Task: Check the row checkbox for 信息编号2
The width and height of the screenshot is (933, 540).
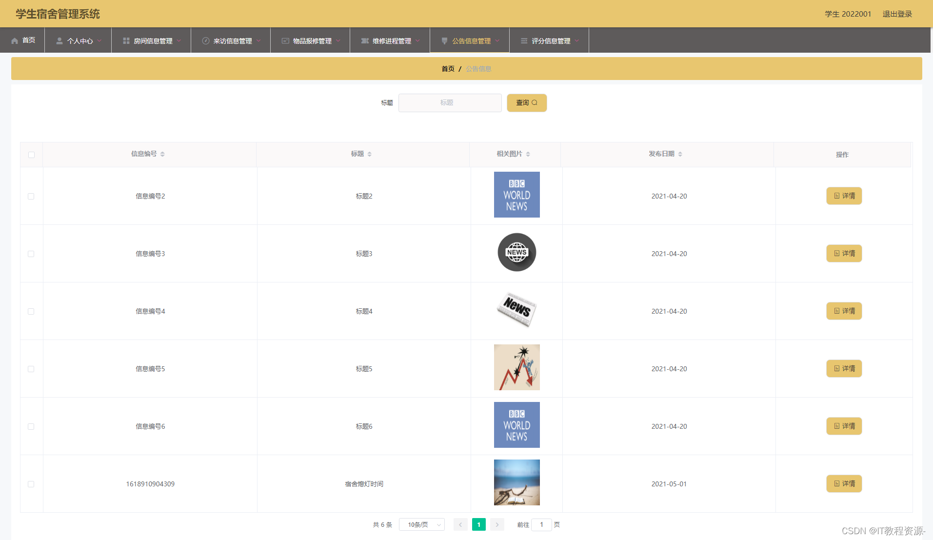Action: pos(31,196)
